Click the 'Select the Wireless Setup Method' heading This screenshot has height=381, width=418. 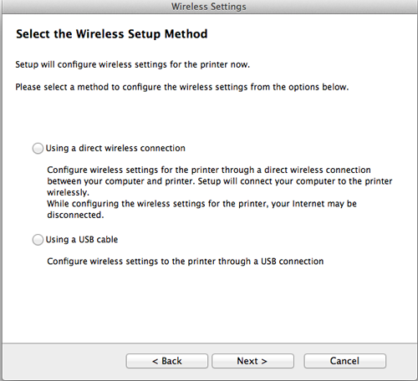[112, 34]
